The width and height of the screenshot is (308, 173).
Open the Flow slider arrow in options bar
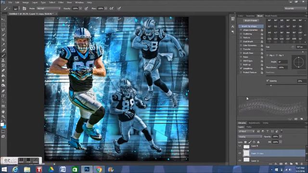click(x=106, y=9)
